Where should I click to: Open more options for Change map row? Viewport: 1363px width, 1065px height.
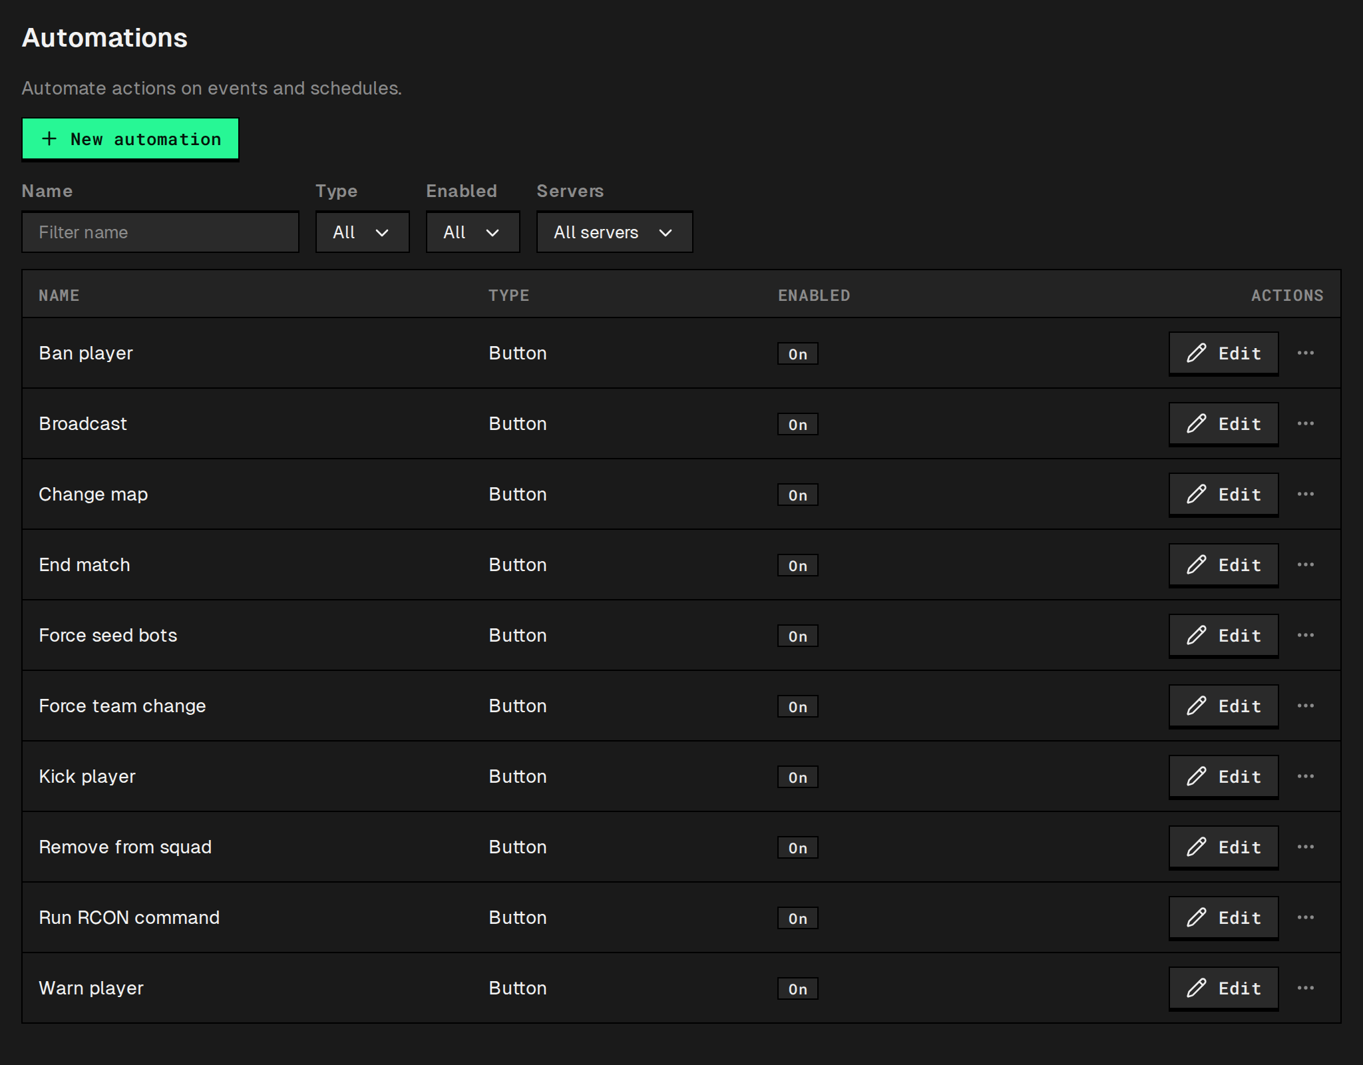(x=1305, y=494)
